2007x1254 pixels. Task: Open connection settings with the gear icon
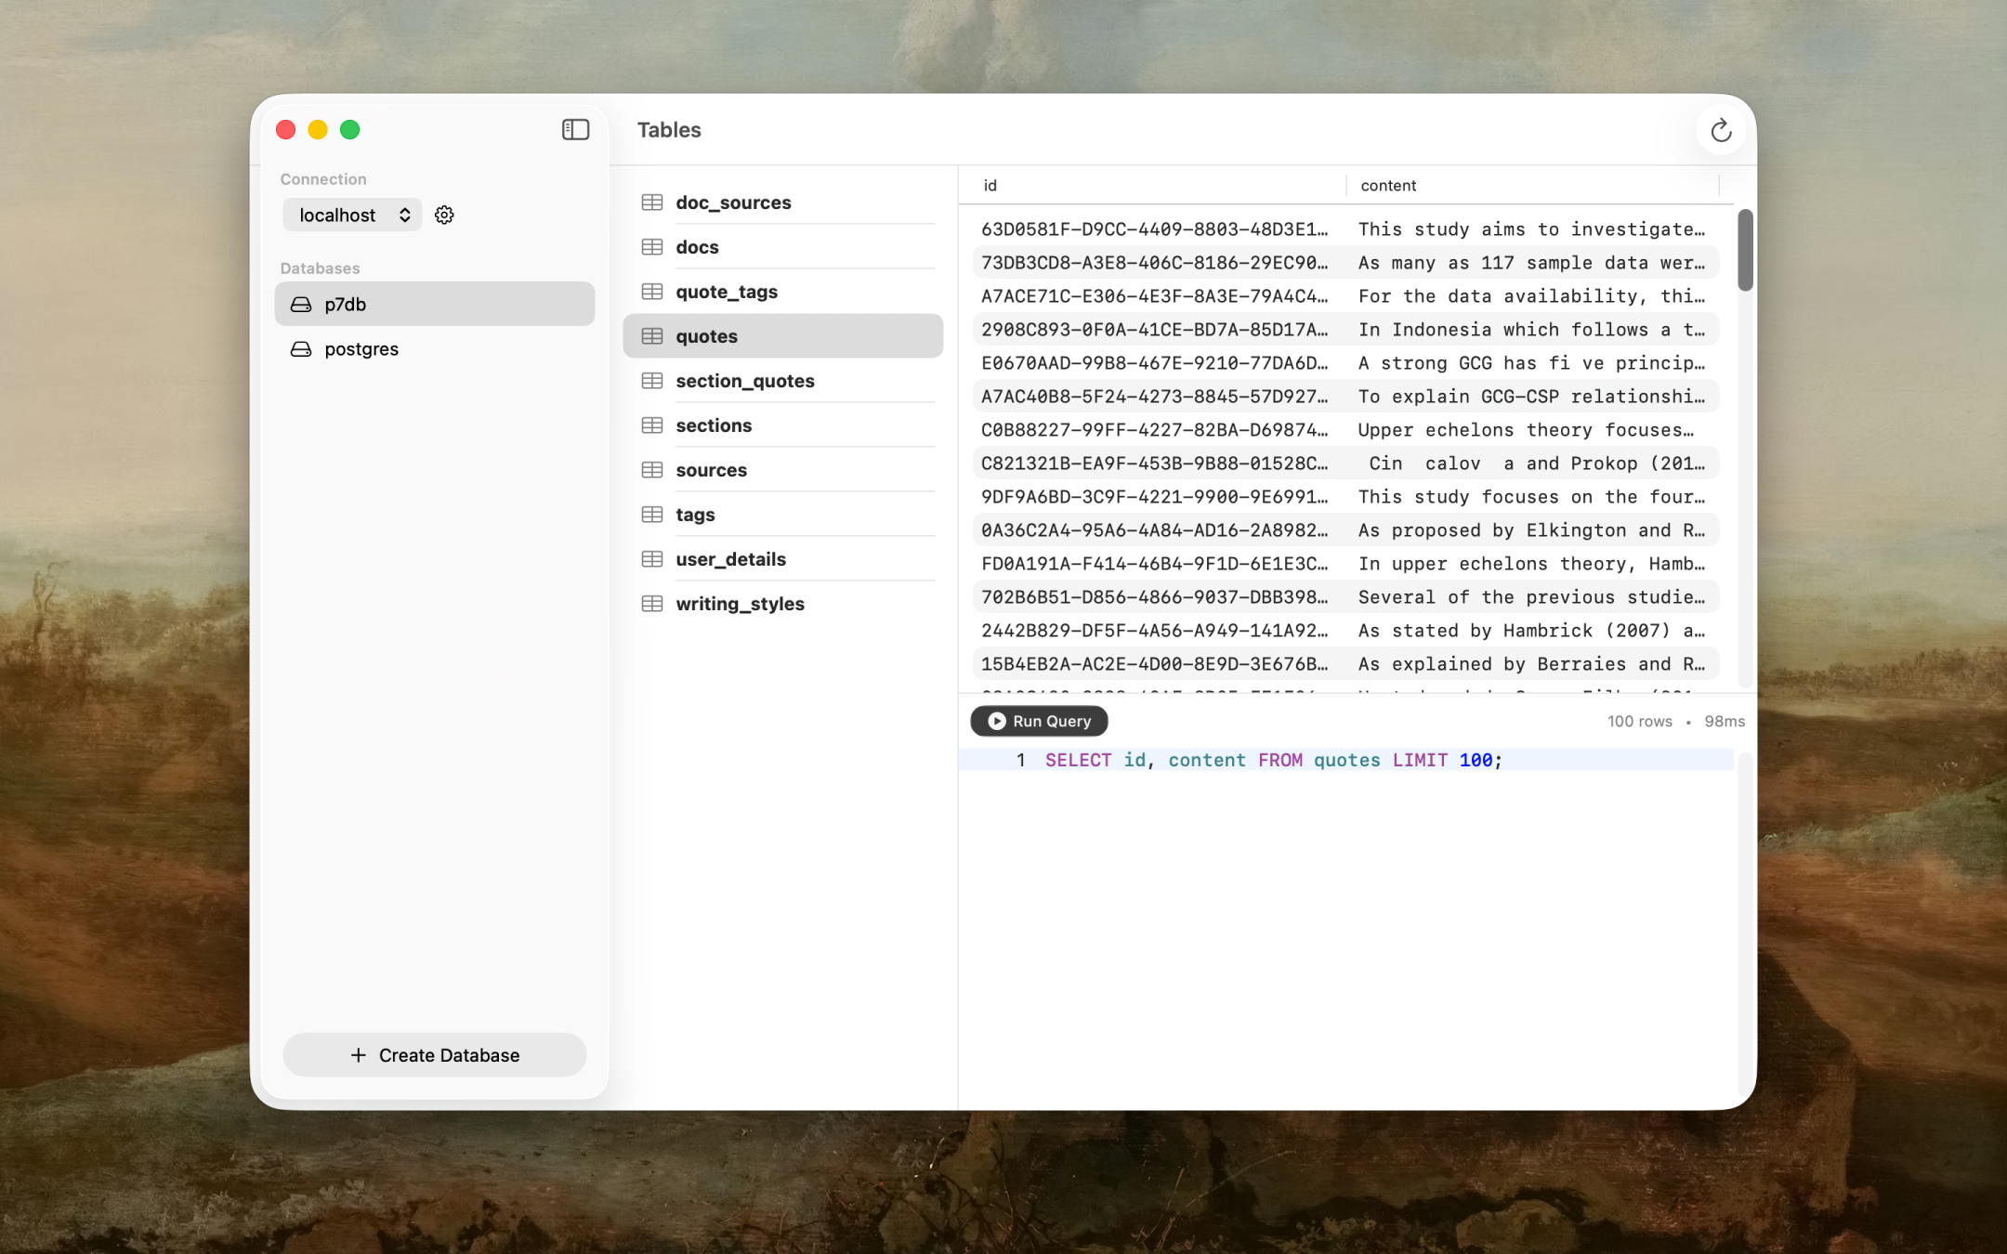[x=444, y=215]
